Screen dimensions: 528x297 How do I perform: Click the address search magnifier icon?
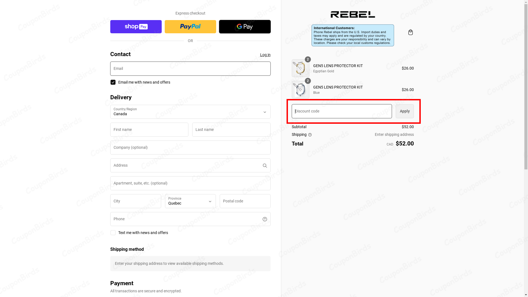[x=265, y=165]
